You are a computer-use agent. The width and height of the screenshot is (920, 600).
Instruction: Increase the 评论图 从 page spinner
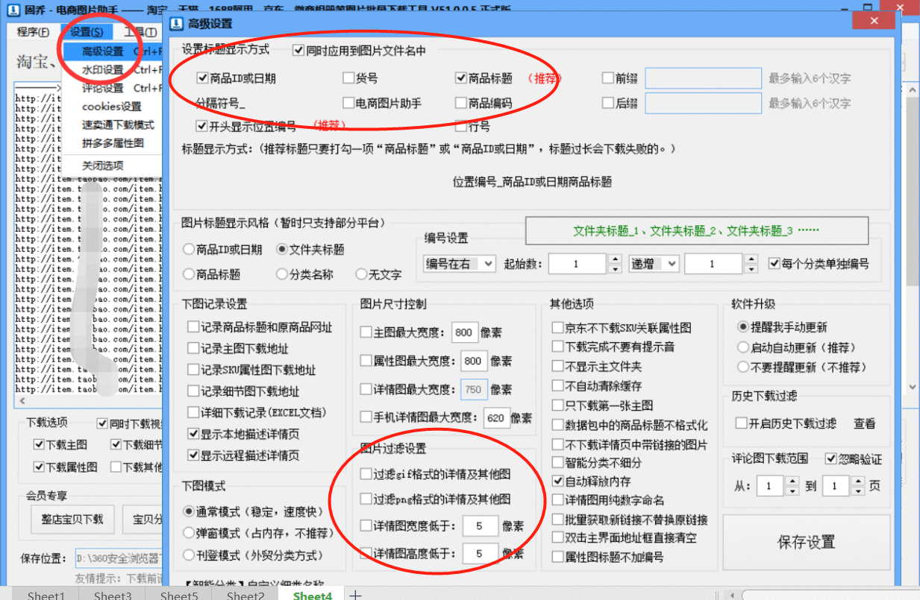coord(792,482)
